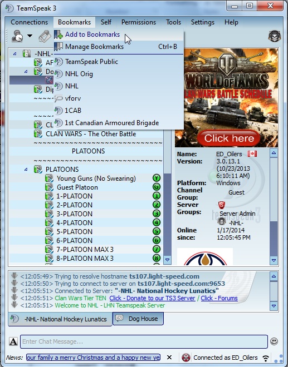
Task: Click the ts107.light-speed.com hostname text
Action: tap(164, 276)
